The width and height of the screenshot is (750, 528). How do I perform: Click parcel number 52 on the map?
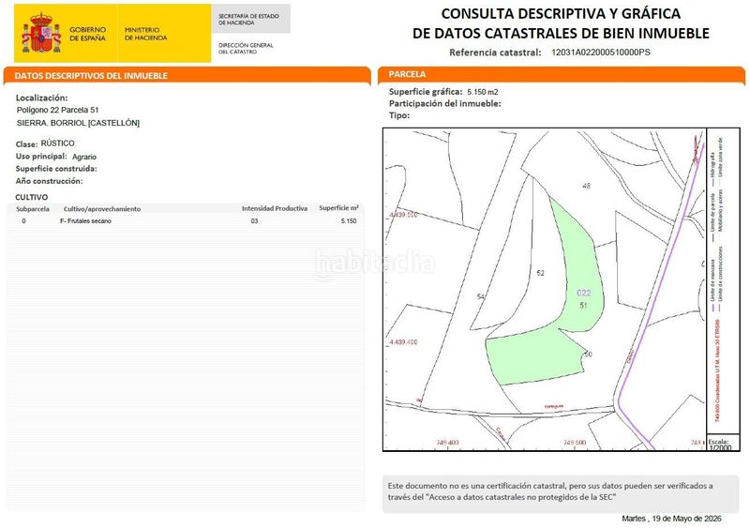[541, 273]
